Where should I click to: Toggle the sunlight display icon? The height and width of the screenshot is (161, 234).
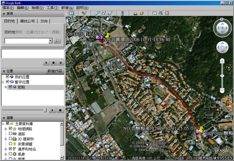pyautogui.click(x=135, y=13)
